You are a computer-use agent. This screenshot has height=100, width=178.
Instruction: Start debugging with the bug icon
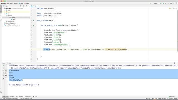(163, 3)
